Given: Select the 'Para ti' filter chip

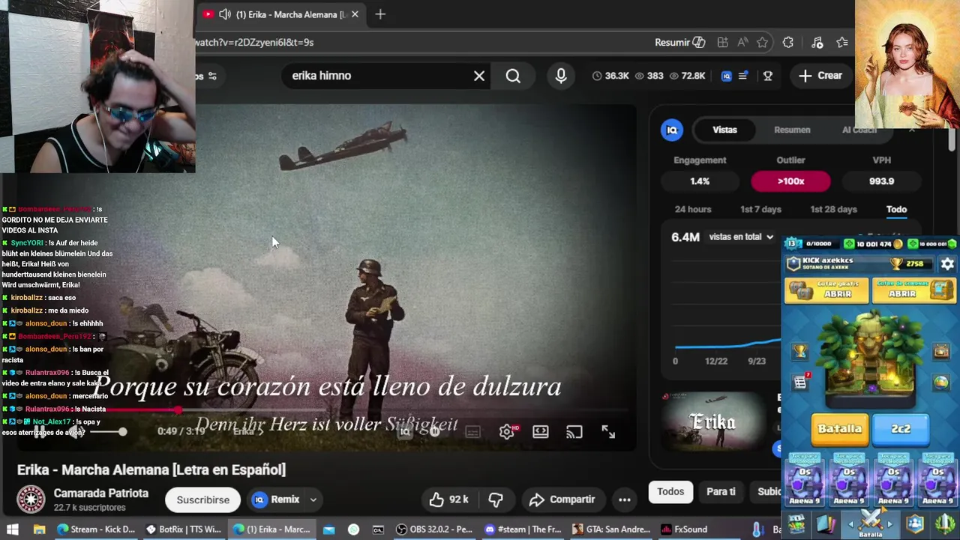Looking at the screenshot, I should 721,492.
